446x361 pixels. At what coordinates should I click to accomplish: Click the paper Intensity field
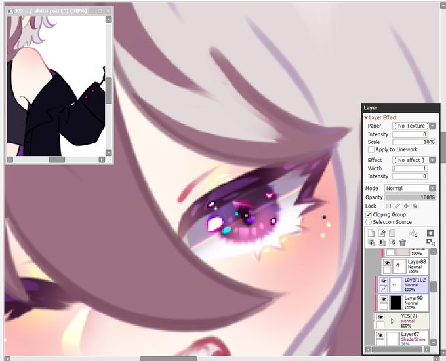tap(410, 134)
